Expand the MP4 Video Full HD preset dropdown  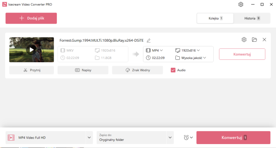(89, 137)
